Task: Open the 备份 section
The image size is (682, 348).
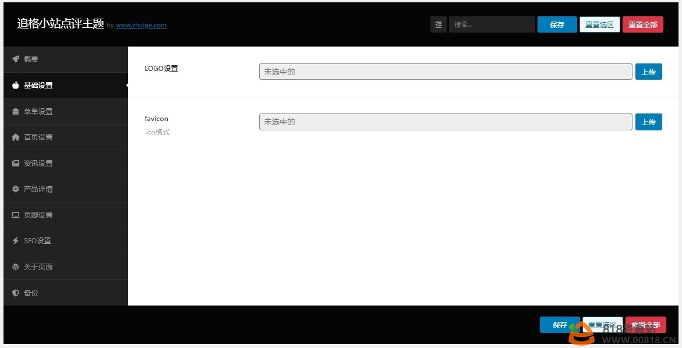Action: (x=66, y=293)
